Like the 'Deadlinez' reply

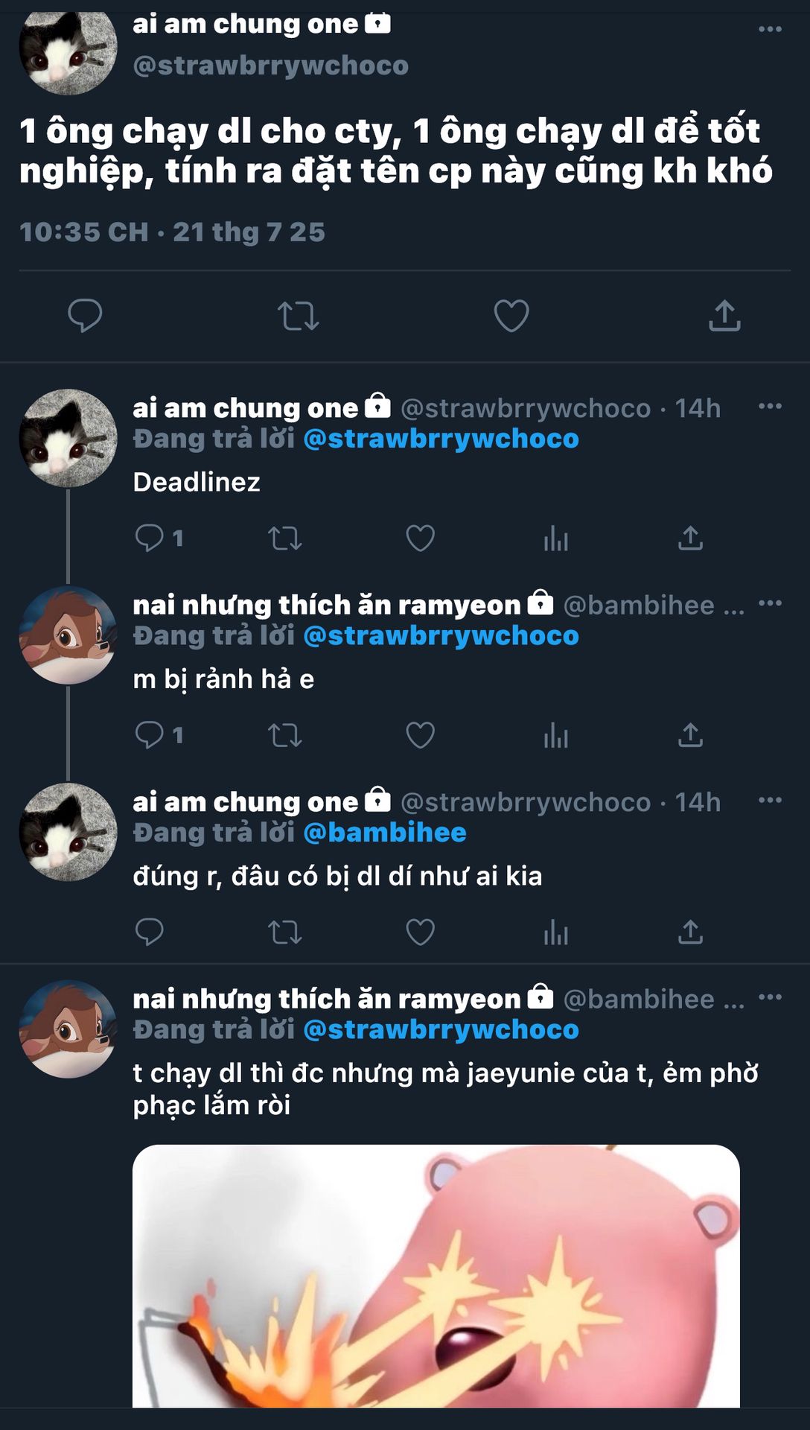420,538
